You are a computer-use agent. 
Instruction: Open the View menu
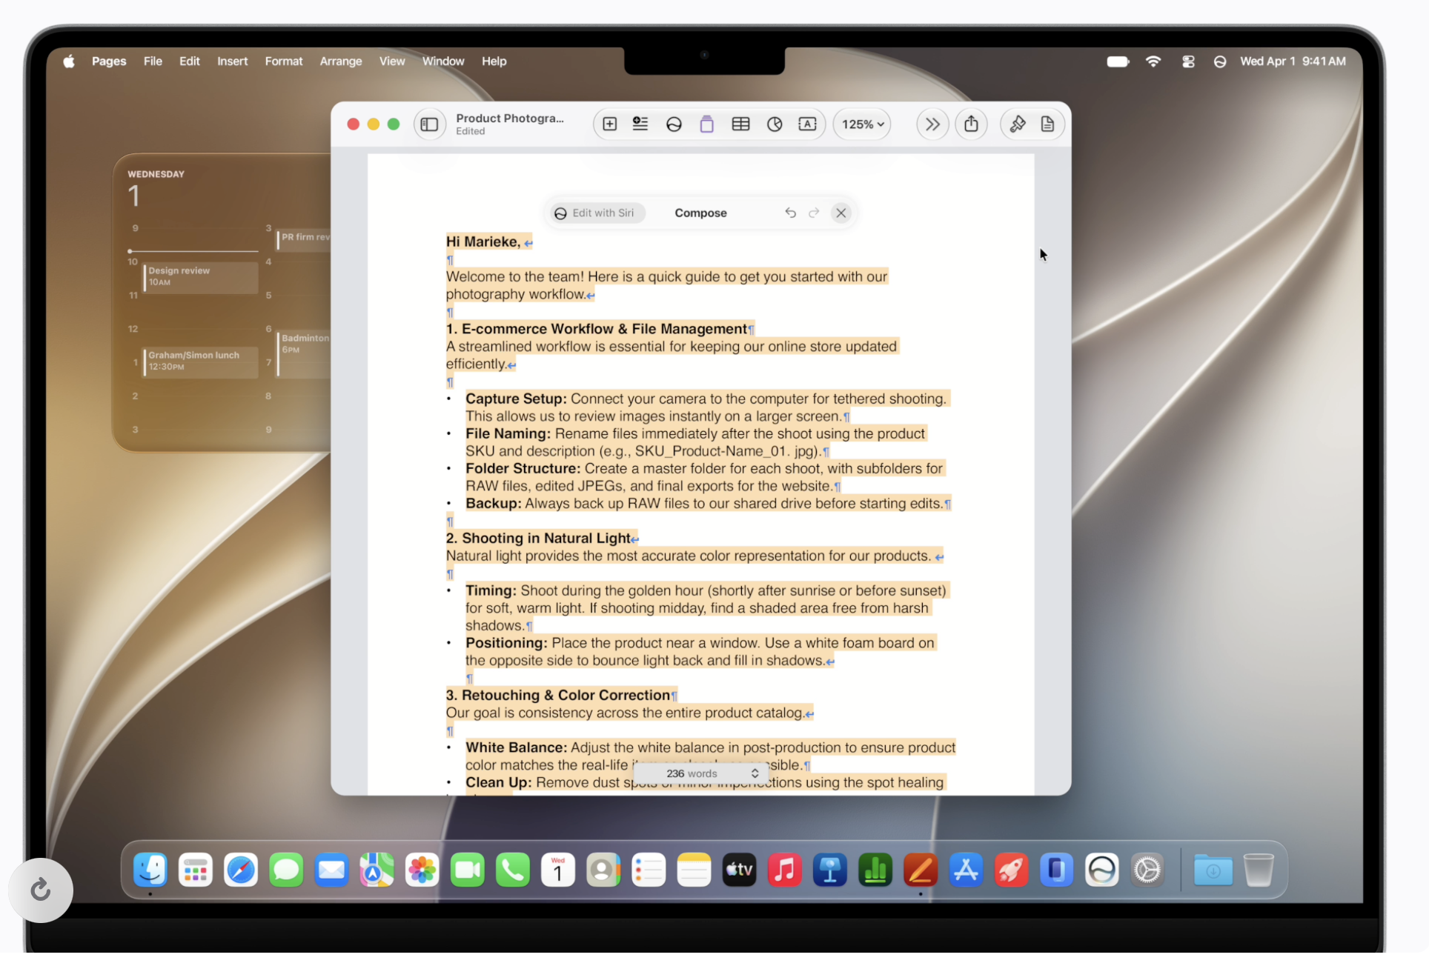pyautogui.click(x=392, y=61)
